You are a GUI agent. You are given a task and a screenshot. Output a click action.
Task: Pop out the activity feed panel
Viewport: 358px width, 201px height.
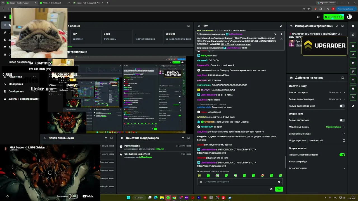click(111, 138)
